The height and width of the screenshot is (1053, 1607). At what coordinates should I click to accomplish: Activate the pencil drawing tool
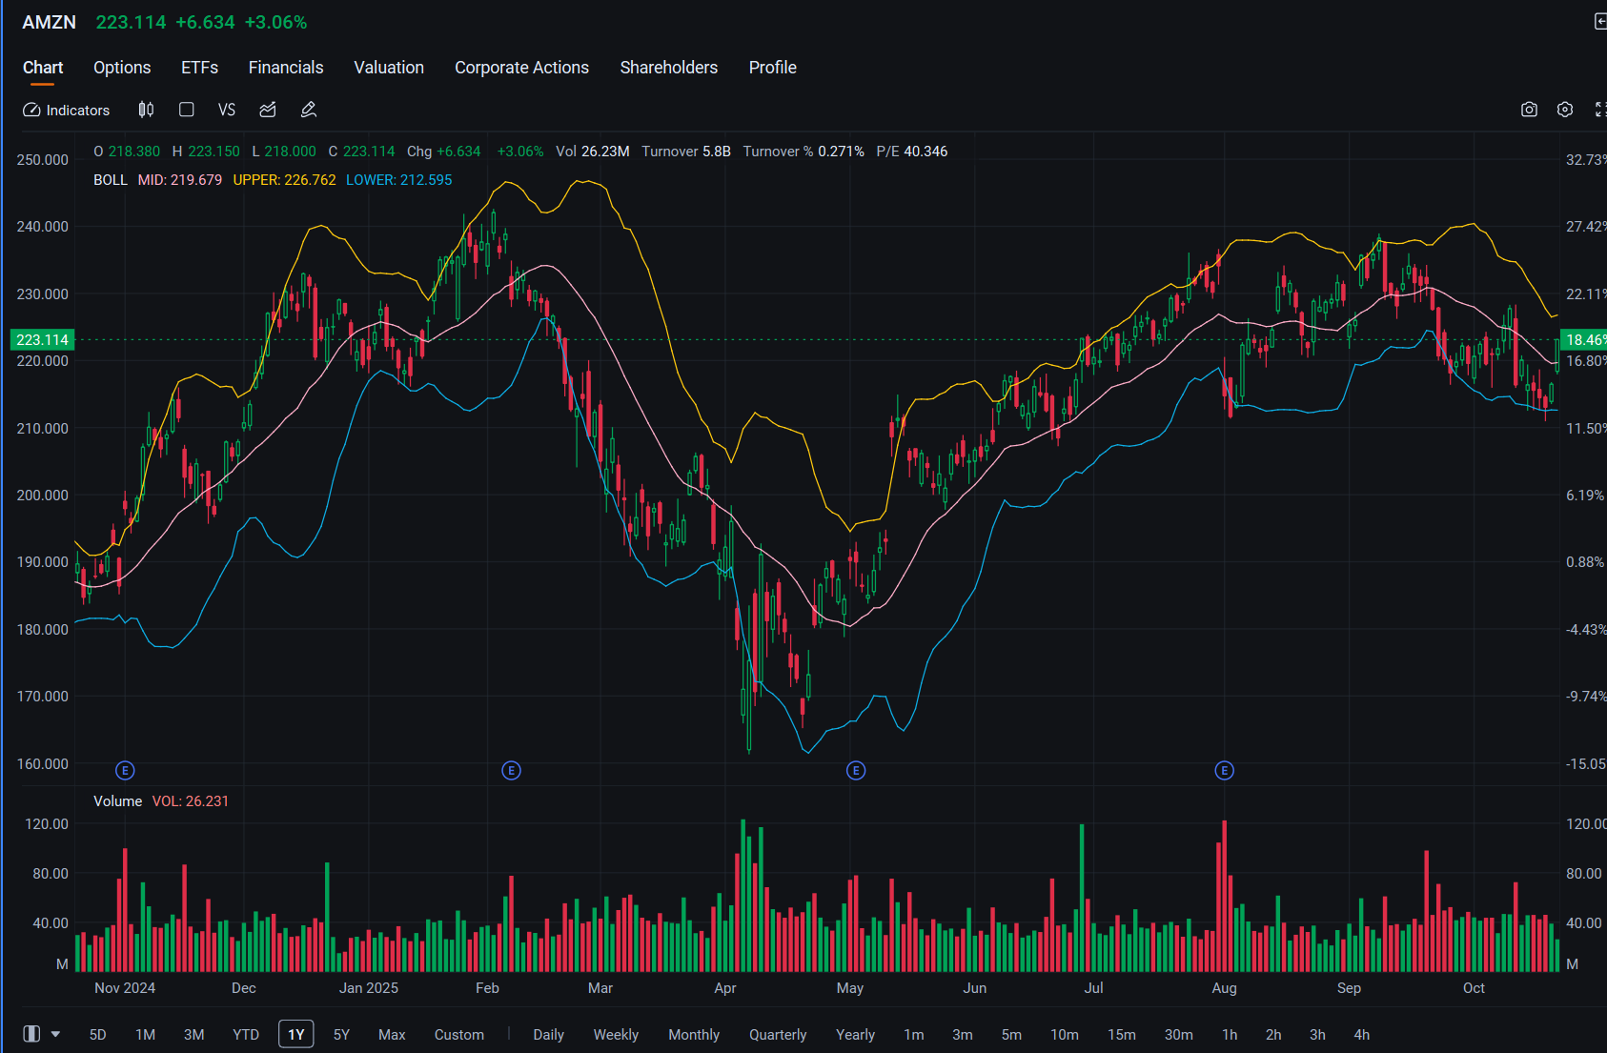(309, 111)
